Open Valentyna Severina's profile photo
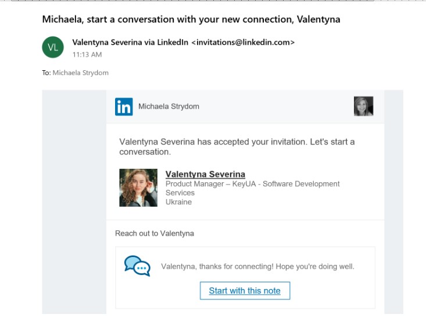The width and height of the screenshot is (426, 336). 138,187
